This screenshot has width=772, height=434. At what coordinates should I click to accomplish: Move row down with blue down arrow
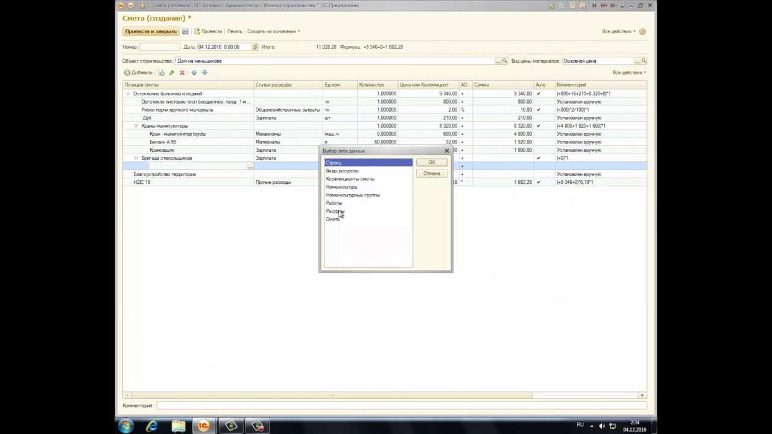204,72
